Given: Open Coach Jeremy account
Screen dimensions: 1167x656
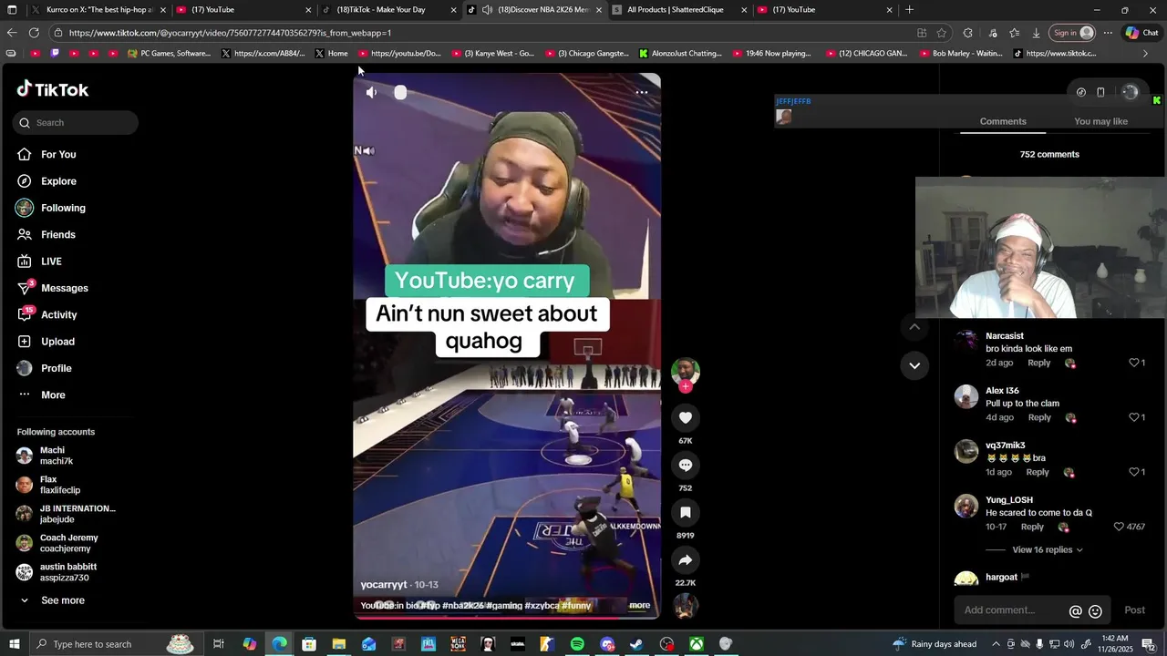Looking at the screenshot, I should tap(68, 543).
